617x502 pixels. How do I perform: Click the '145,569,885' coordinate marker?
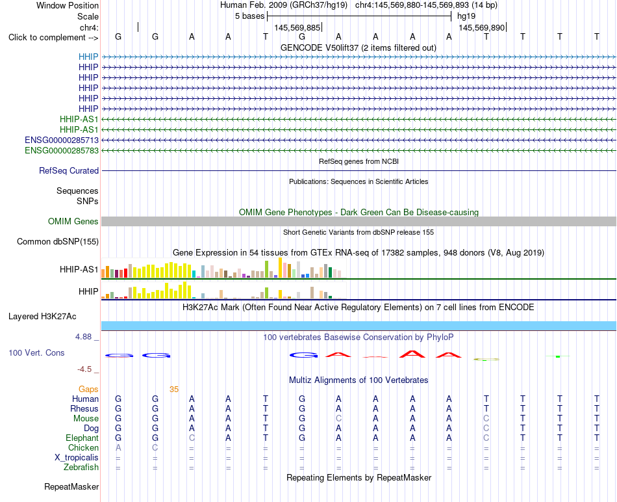click(x=297, y=27)
